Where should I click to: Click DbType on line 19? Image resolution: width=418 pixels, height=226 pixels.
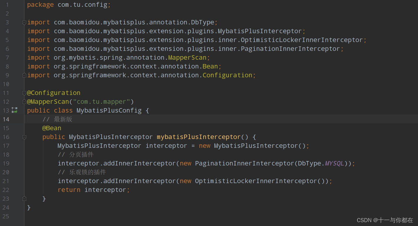click(x=309, y=163)
